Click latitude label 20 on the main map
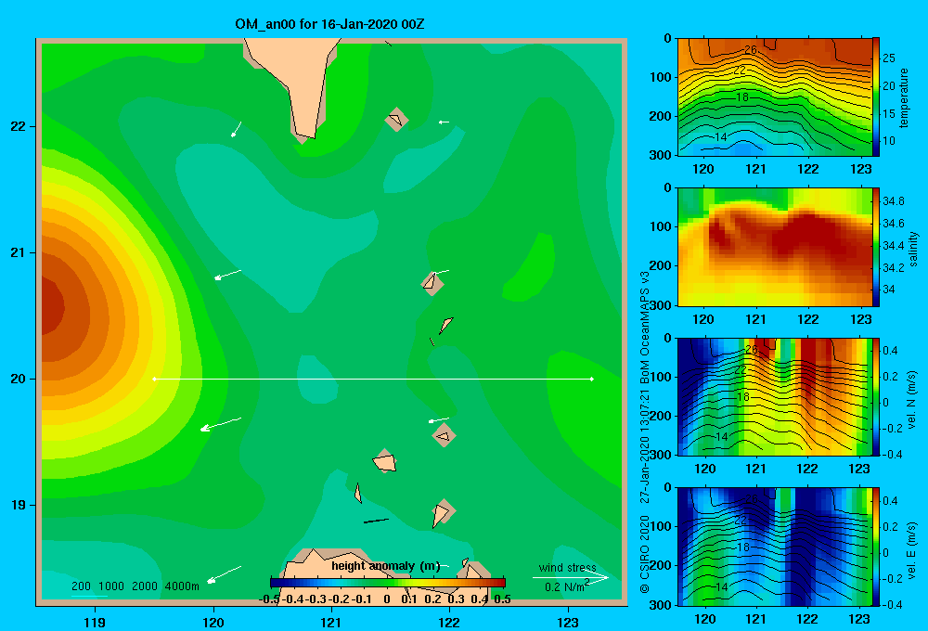The height and width of the screenshot is (631, 928). 18,379
